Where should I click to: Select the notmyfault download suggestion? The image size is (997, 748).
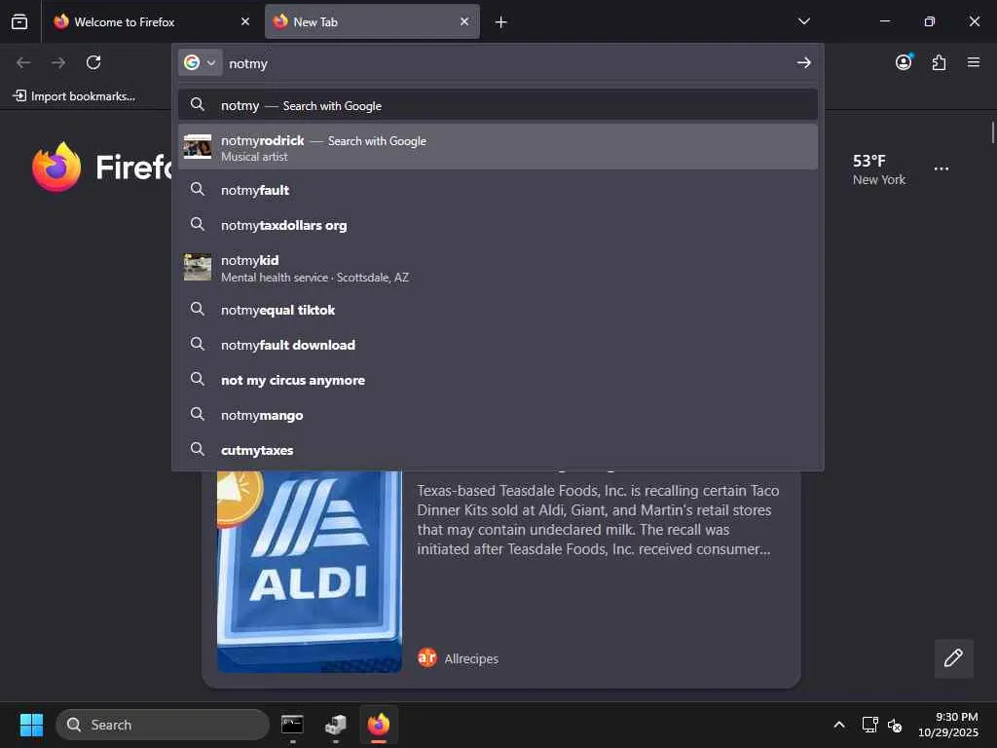pos(498,345)
